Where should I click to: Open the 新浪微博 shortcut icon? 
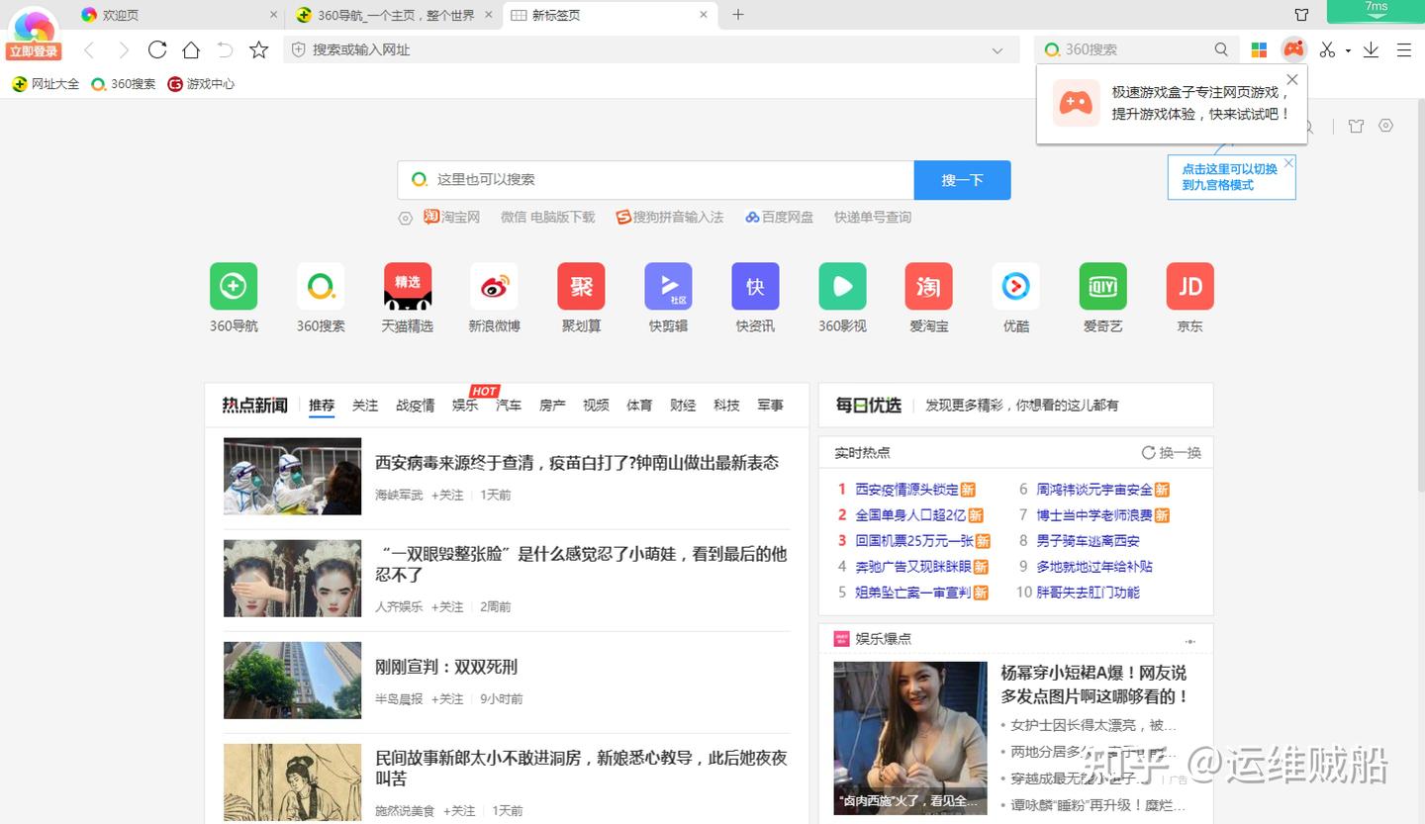(x=495, y=287)
